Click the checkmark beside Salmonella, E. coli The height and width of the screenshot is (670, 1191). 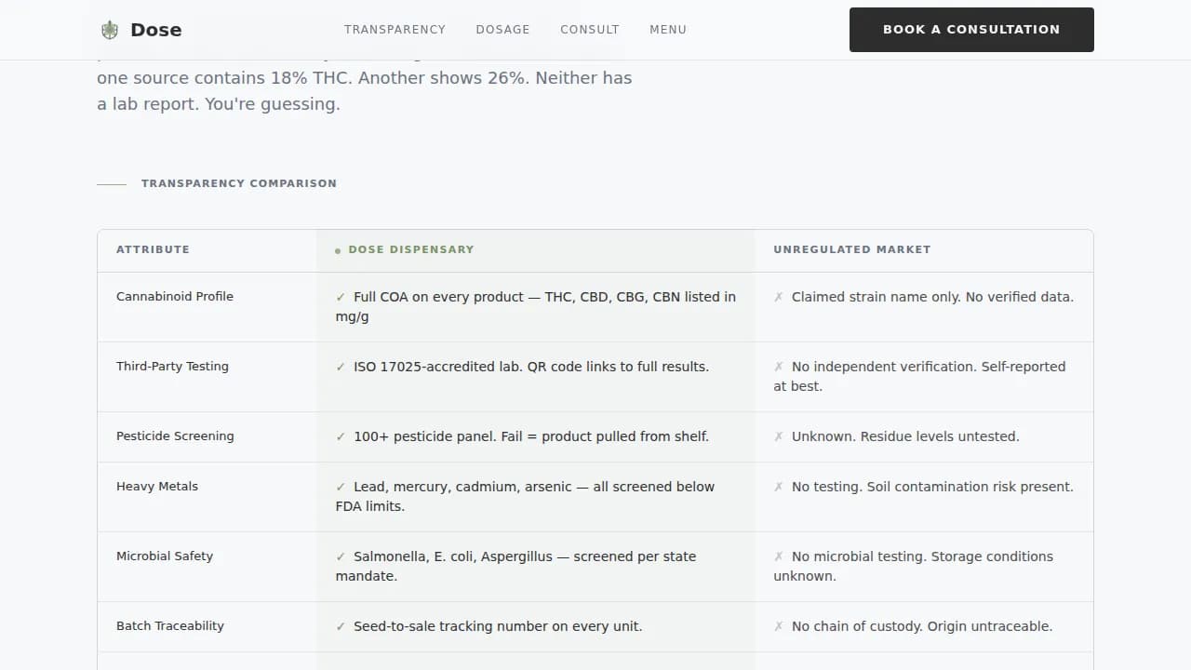(341, 556)
